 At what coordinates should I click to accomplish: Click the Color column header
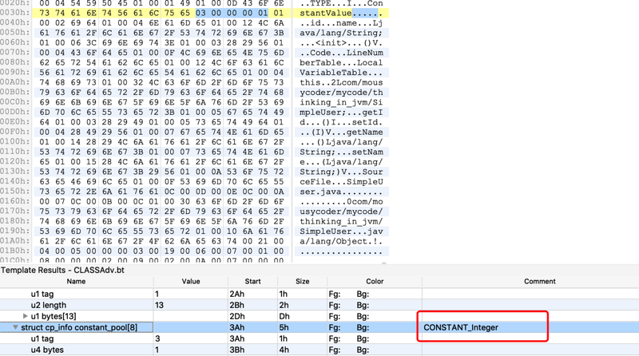[x=375, y=282]
